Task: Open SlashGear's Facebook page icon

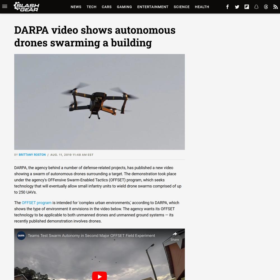Action: click(x=227, y=7)
